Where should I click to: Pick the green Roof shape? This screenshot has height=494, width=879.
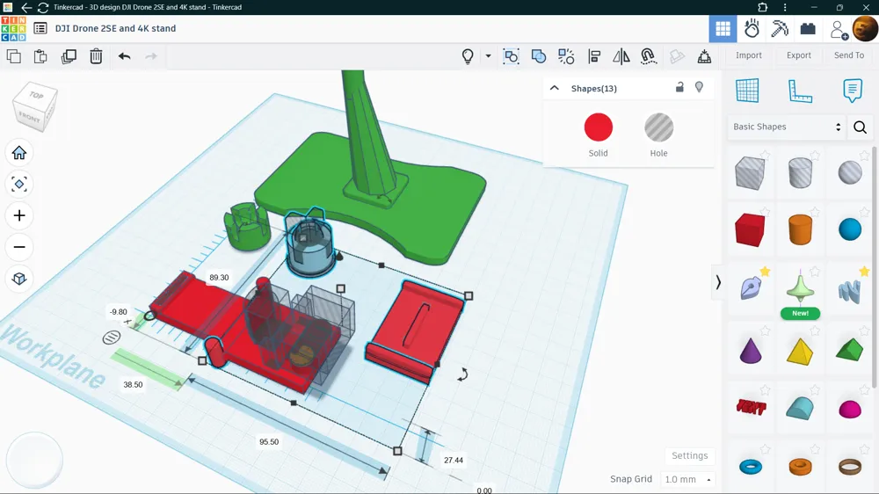pyautogui.click(x=850, y=349)
